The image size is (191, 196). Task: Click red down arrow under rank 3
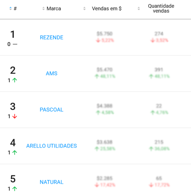[15, 116]
